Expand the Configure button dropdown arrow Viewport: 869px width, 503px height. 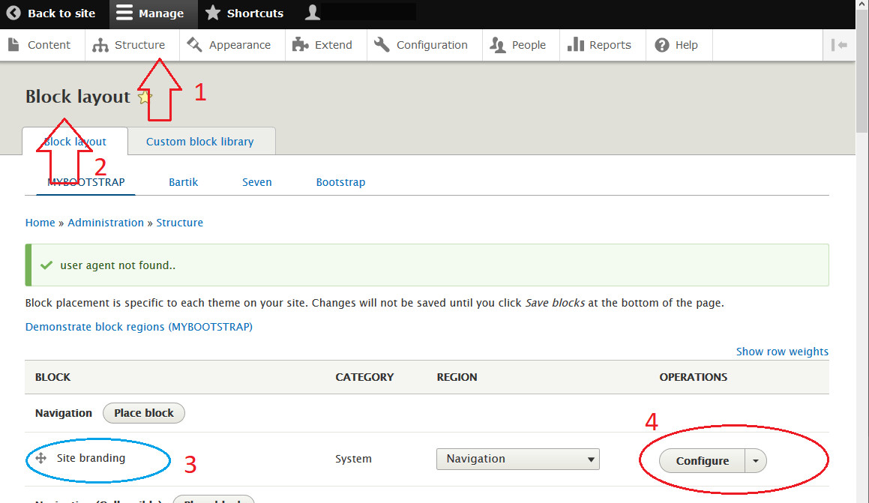[x=756, y=460]
